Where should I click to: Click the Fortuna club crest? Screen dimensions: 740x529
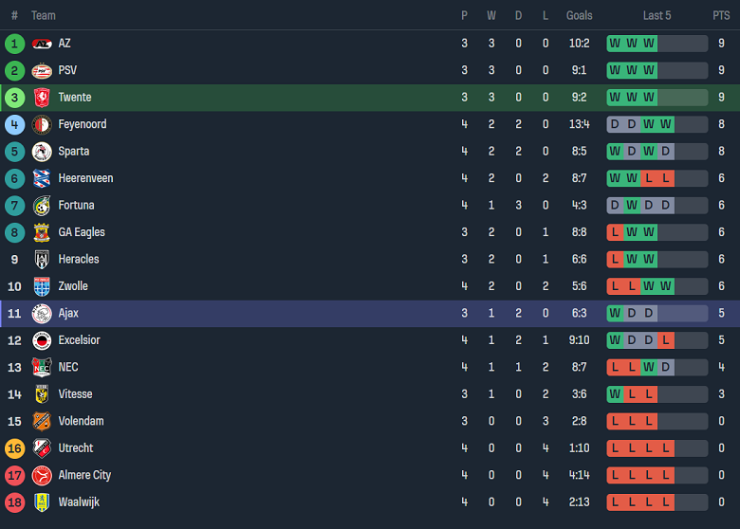pos(41,206)
